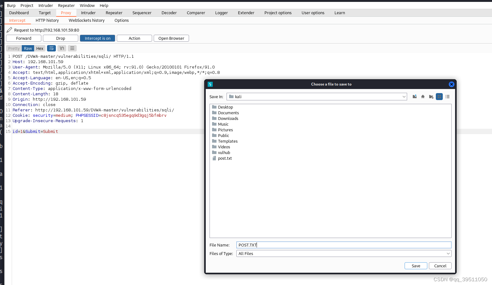Click the Burp logo icon in dialog title
This screenshot has width=492, height=285.
(x=210, y=84)
